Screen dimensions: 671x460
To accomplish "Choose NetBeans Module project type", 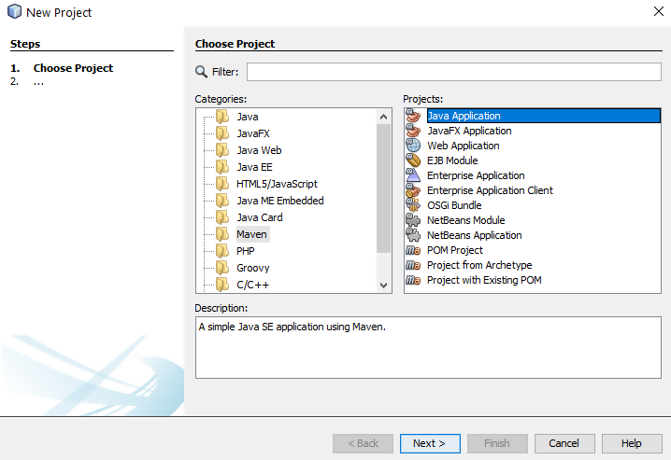I will (x=466, y=220).
